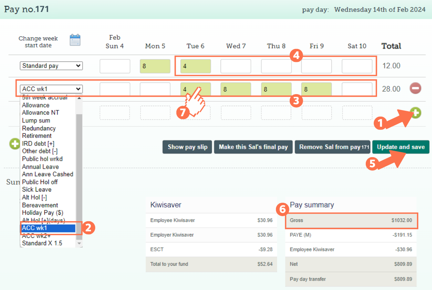
Task: Click ACC wk1 Friday 9 hours field
Action: 316,89
